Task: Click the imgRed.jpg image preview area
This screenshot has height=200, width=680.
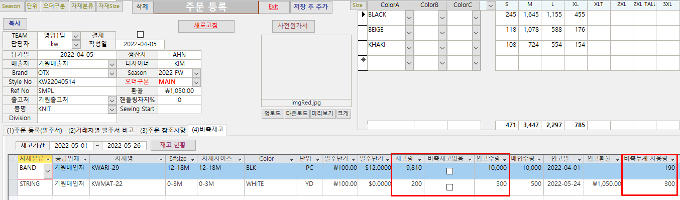Action: click(306, 67)
